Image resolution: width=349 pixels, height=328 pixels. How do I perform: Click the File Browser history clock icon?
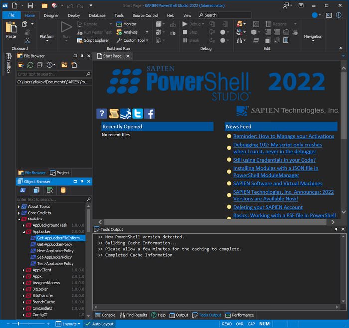[x=49, y=65]
